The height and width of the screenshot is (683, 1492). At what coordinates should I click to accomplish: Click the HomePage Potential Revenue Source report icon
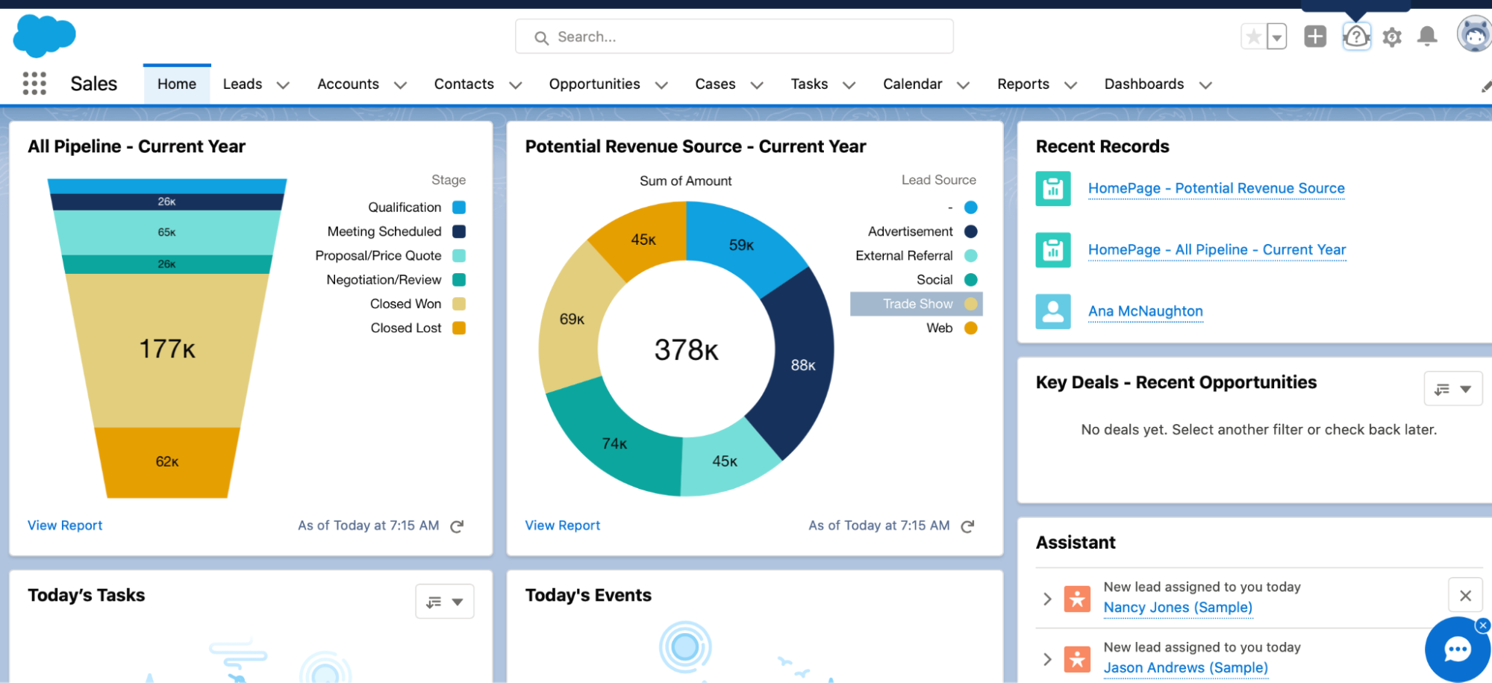click(x=1053, y=189)
